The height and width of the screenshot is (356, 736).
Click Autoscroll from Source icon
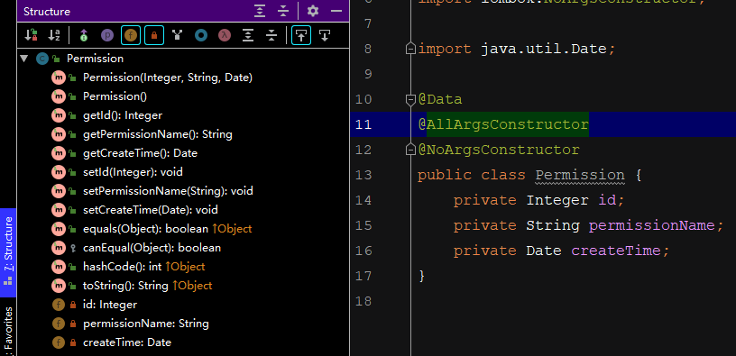(325, 35)
